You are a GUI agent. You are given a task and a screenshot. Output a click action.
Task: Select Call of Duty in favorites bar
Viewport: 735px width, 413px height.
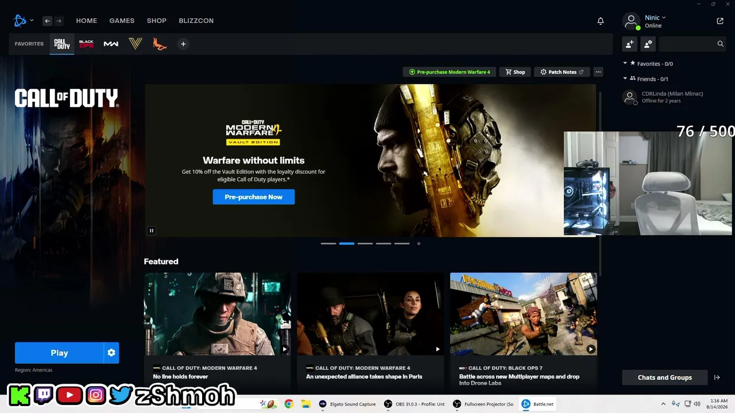61,44
